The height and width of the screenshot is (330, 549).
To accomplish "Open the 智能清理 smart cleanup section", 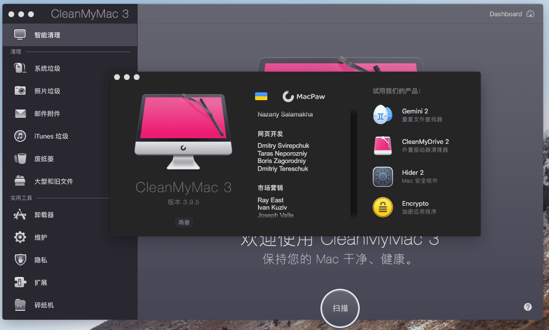I will pyautogui.click(x=70, y=35).
